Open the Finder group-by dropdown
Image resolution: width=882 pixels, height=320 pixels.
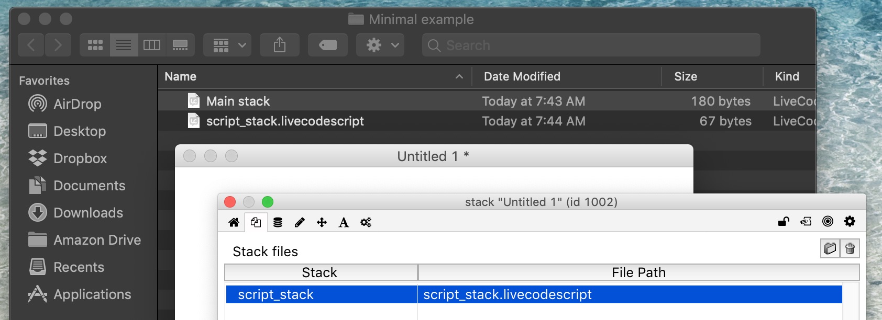(228, 45)
